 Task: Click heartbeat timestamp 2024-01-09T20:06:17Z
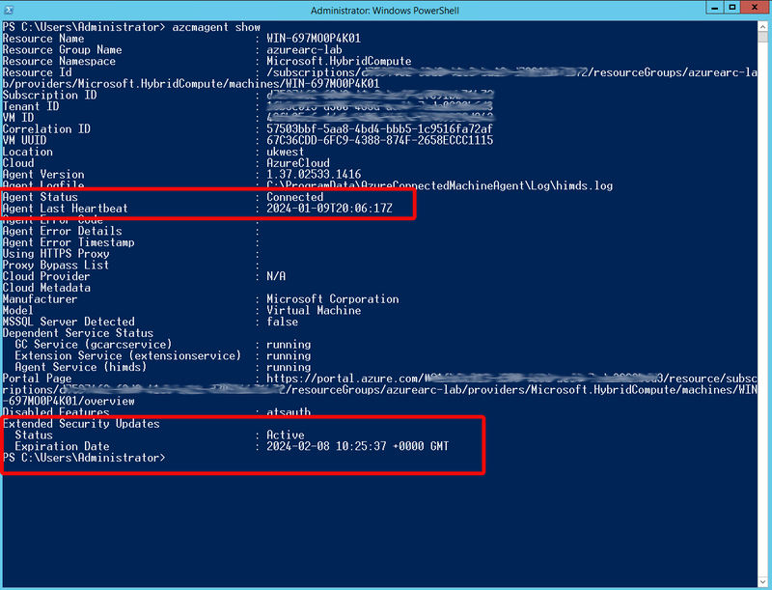tap(329, 209)
